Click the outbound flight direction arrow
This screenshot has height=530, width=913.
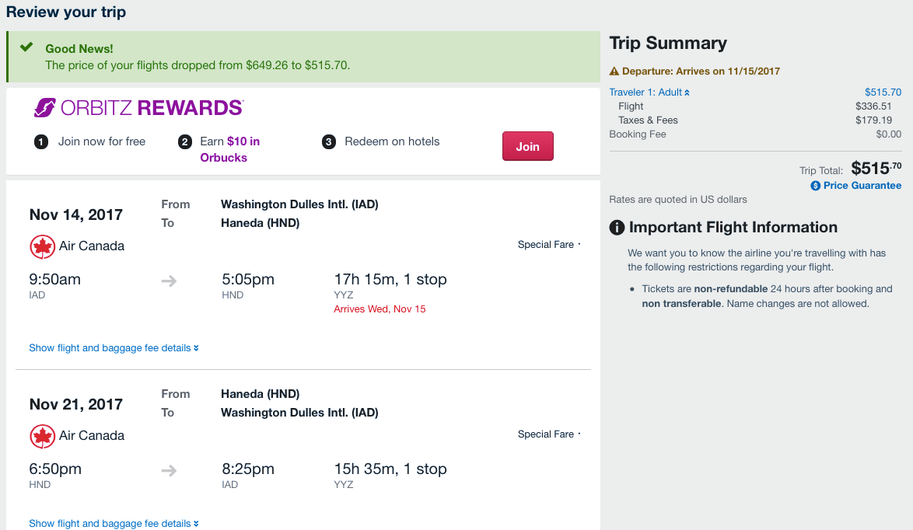169,281
